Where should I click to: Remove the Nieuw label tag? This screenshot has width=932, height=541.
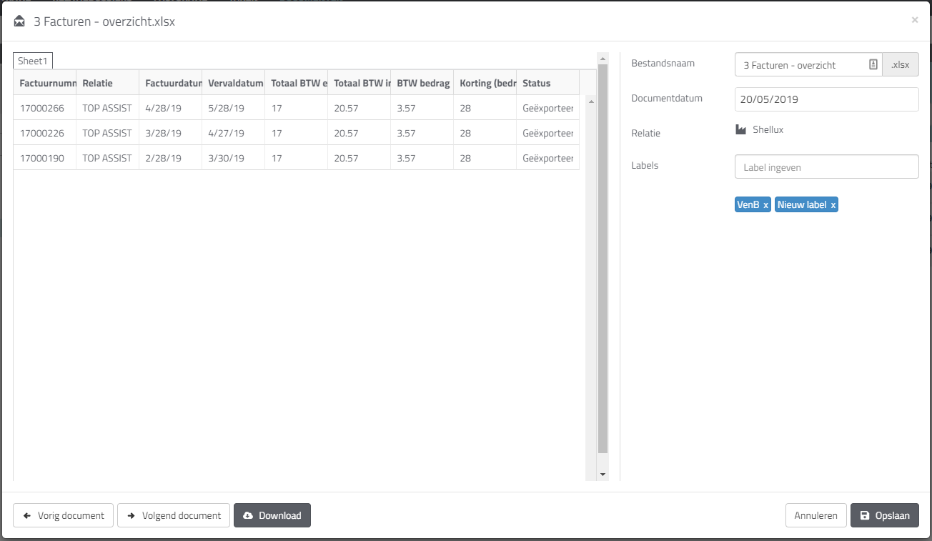click(x=831, y=204)
